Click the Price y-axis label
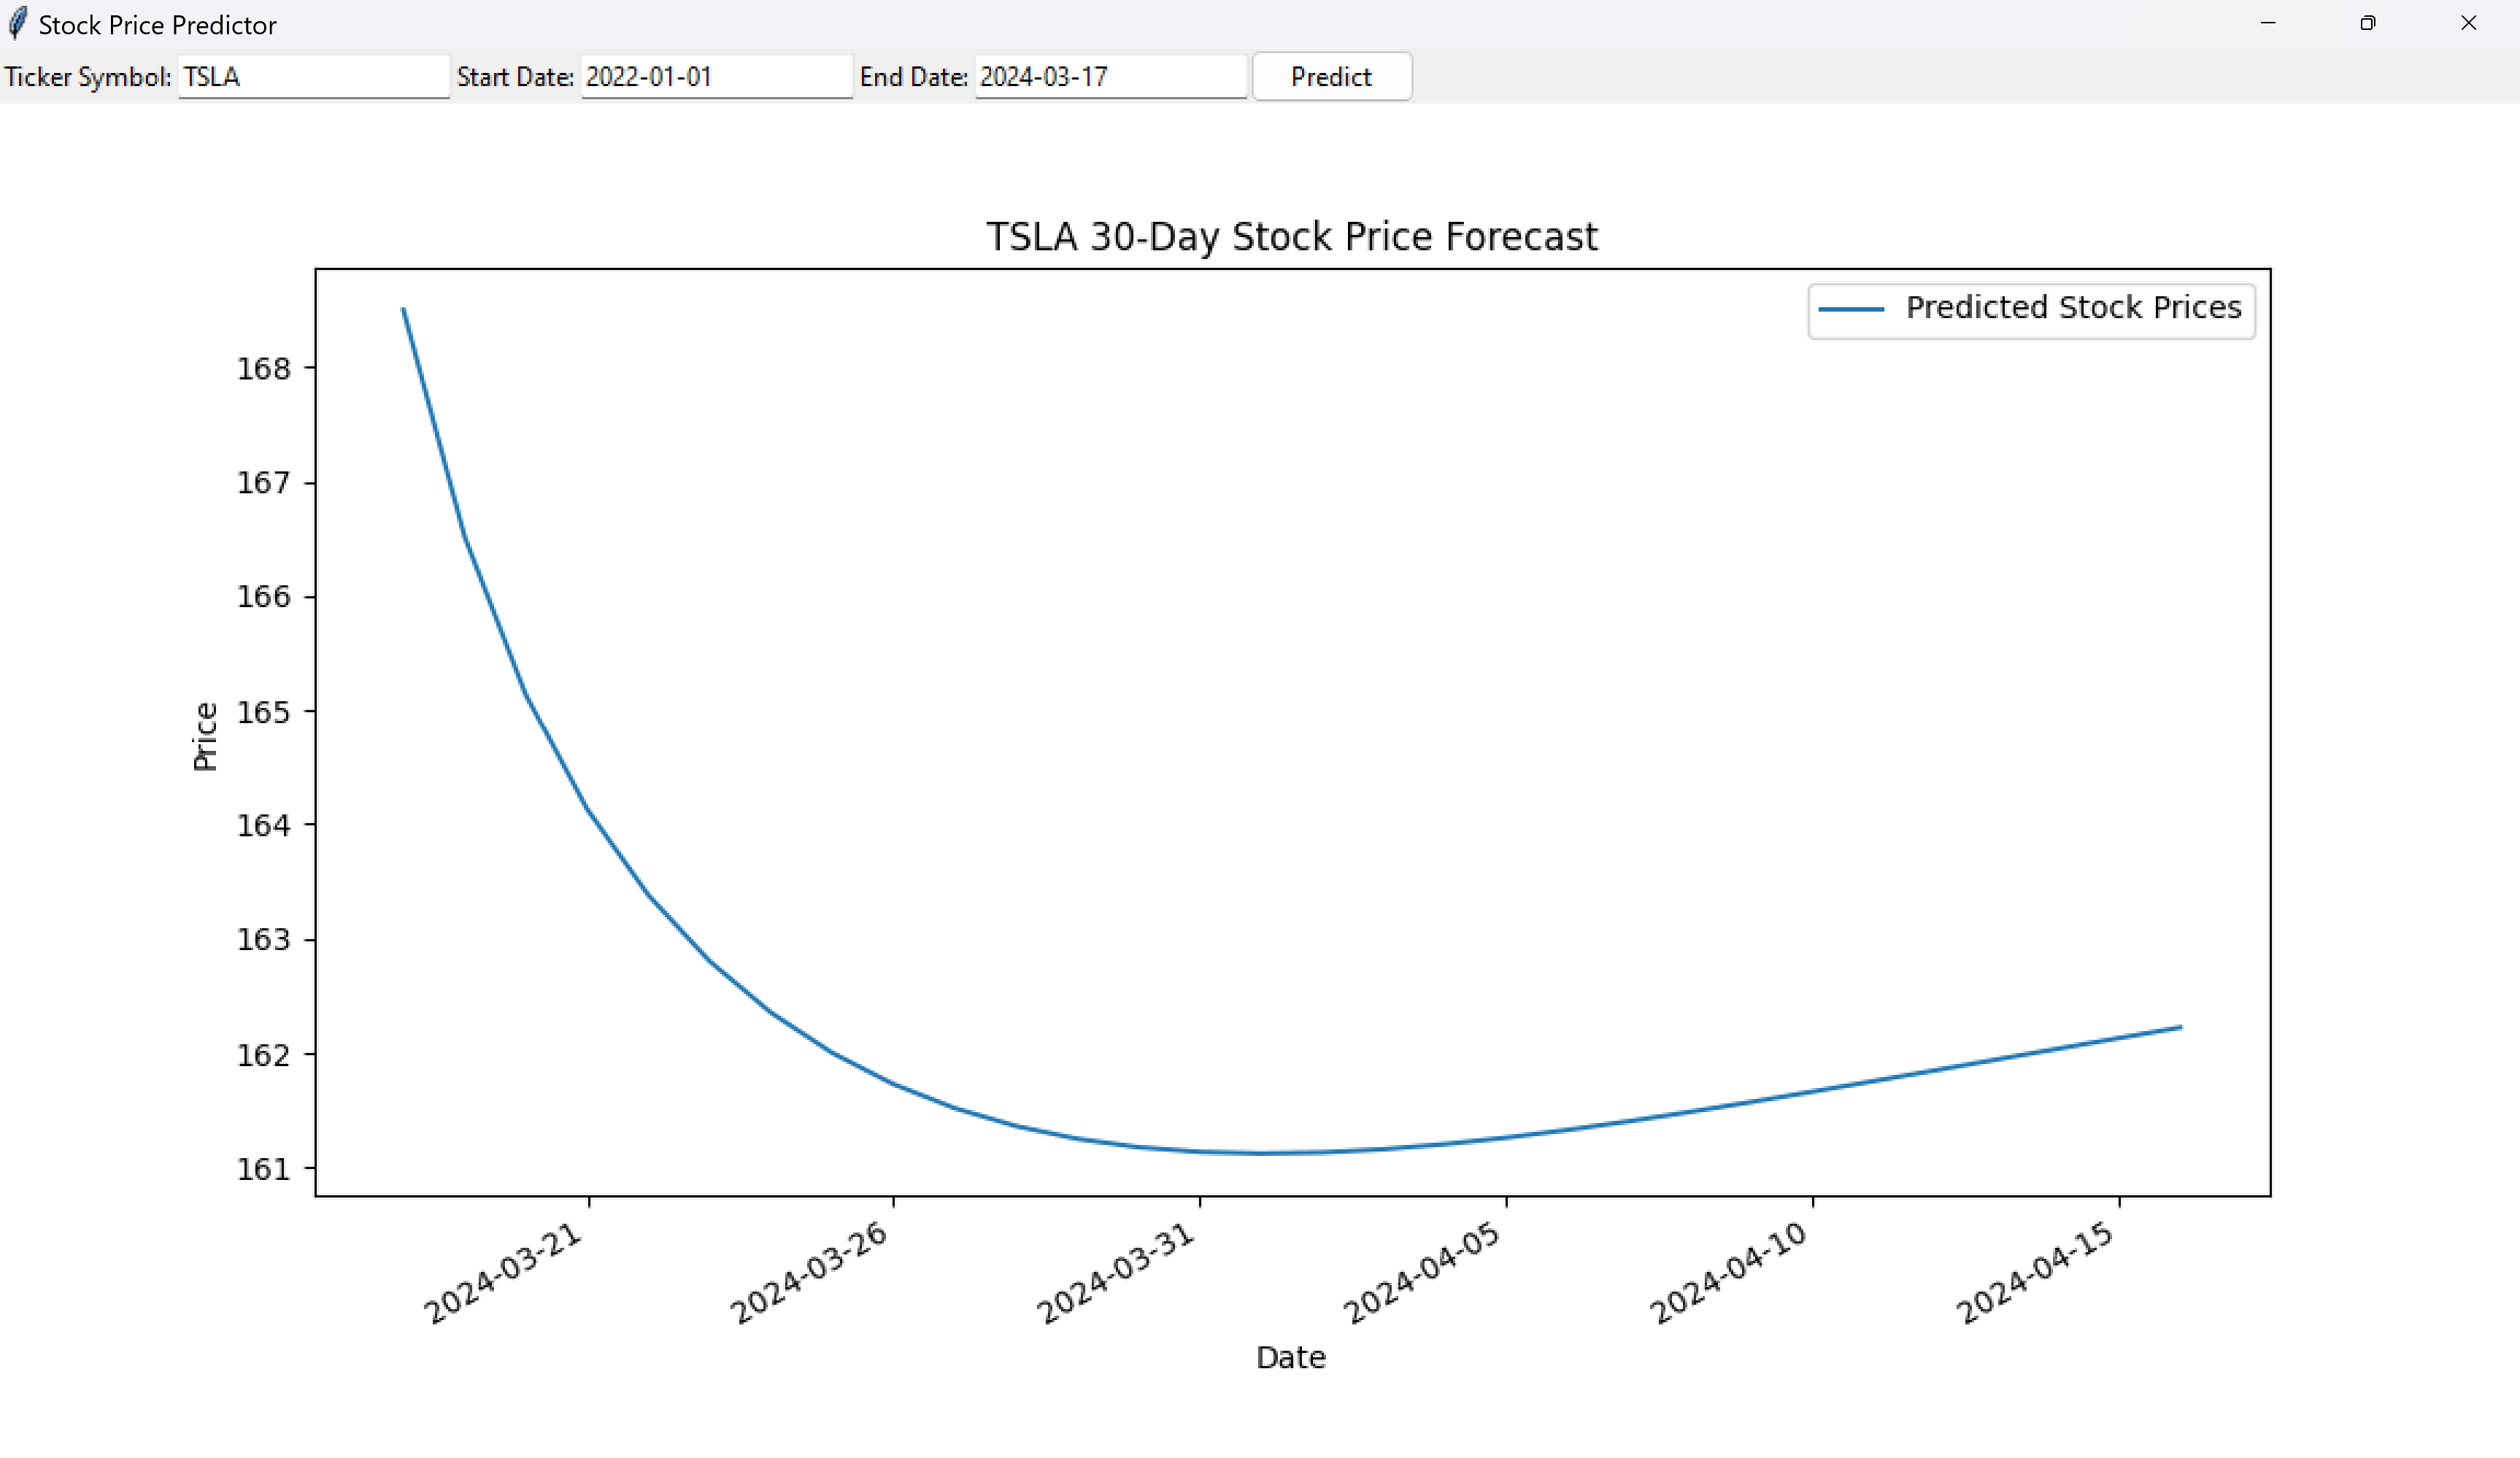Image resolution: width=2520 pixels, height=1458 pixels. tap(205, 736)
